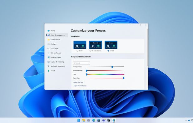Viewport: 193px width, 123px height.
Task: Select Color & appearance in sidebar
Action: coord(57,35)
